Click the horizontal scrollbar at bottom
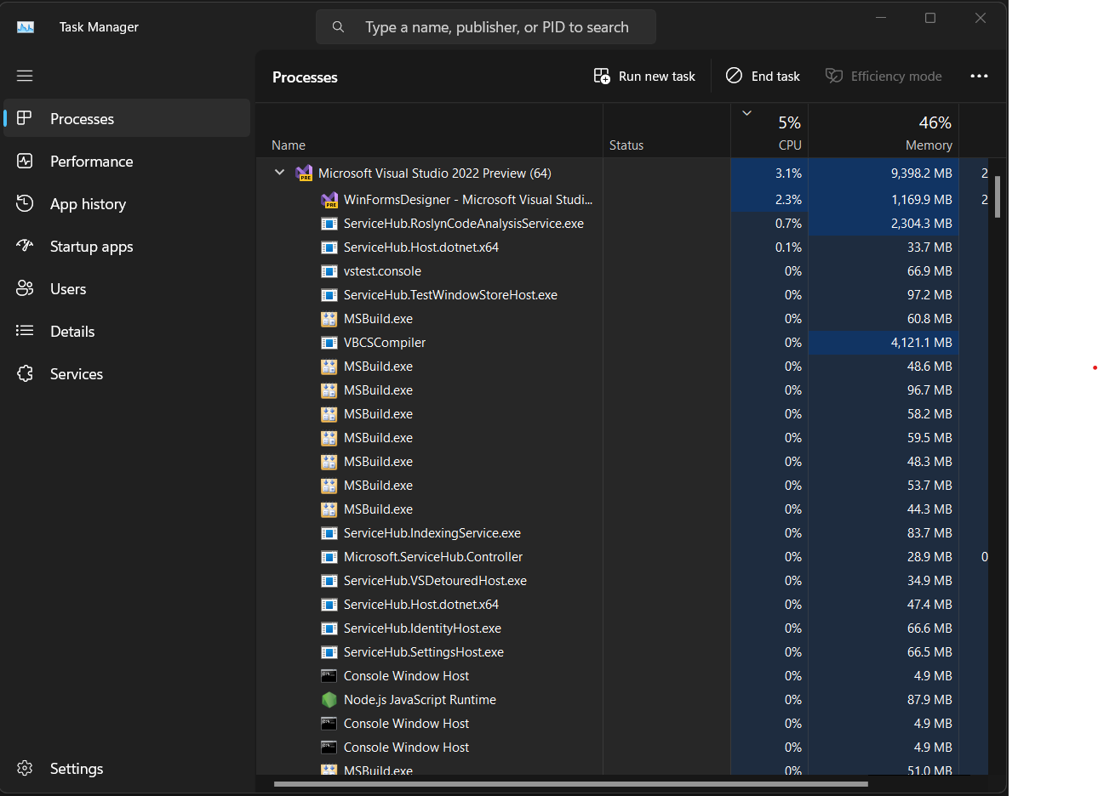1098x796 pixels. click(x=570, y=784)
